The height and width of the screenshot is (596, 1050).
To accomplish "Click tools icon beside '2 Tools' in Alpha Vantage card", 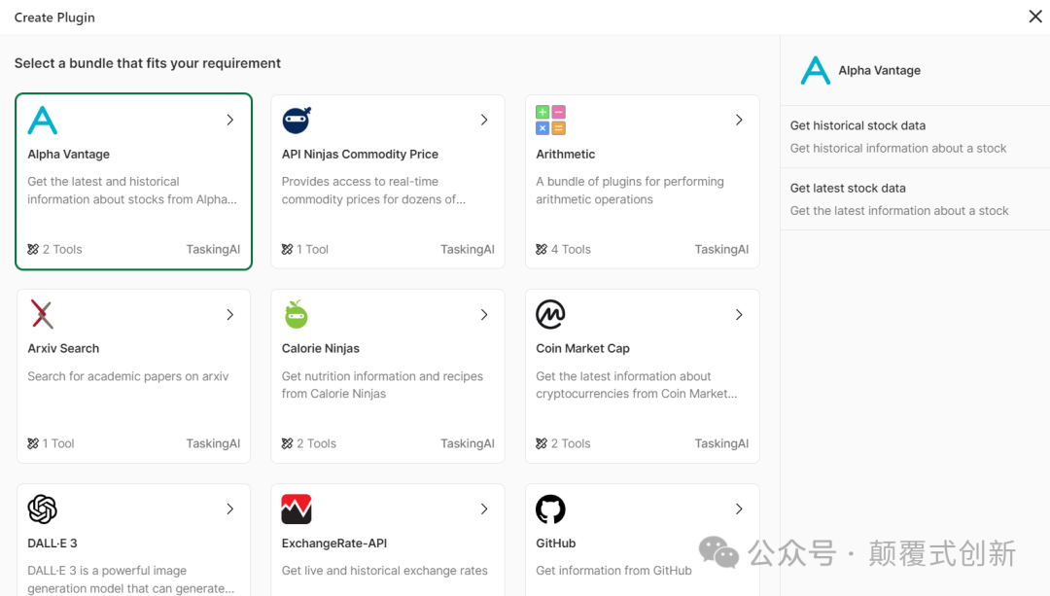I will click(x=33, y=249).
